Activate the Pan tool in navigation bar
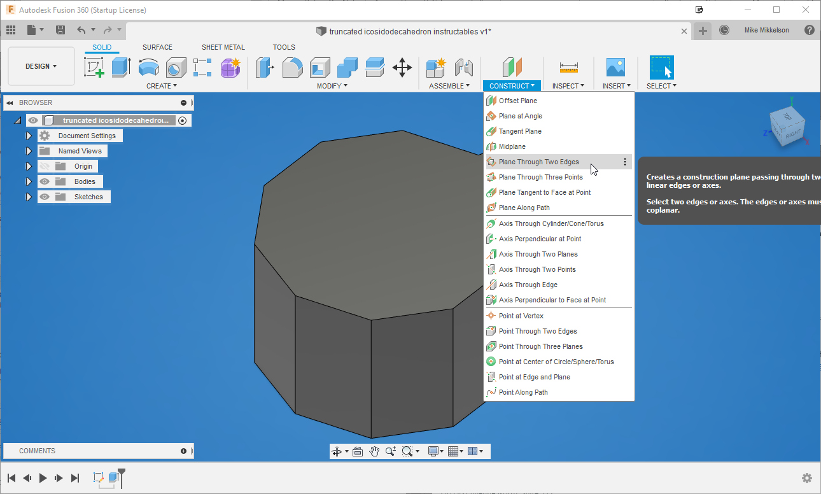The width and height of the screenshot is (821, 494). pos(374,451)
